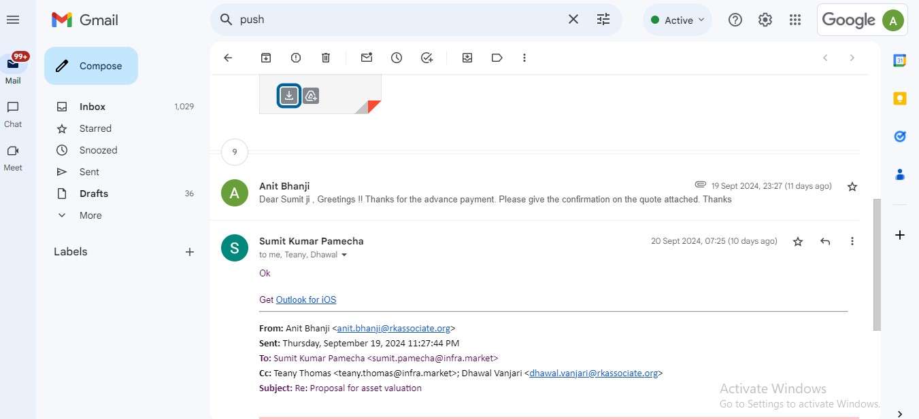Download the attachment file
Screen dimensions: 919x419
(x=289, y=96)
